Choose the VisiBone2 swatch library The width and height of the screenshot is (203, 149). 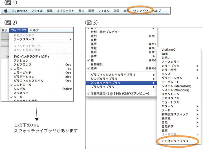179,50
